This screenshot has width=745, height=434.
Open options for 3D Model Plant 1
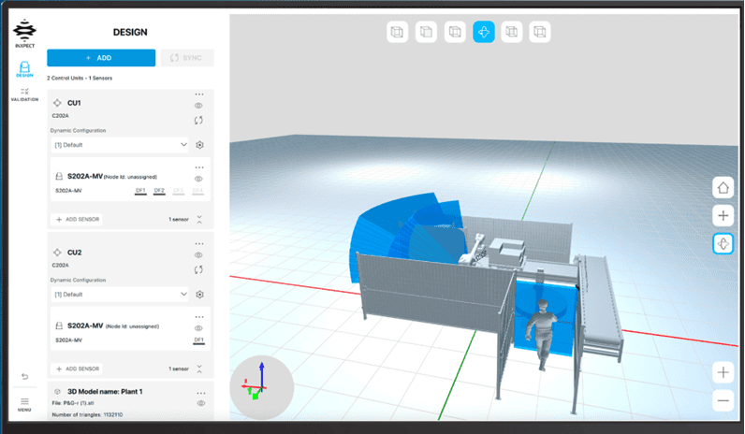click(201, 393)
